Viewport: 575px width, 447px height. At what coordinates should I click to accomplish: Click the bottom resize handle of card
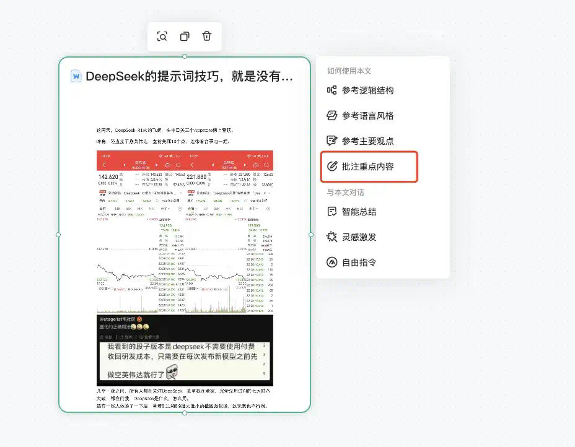point(185,413)
